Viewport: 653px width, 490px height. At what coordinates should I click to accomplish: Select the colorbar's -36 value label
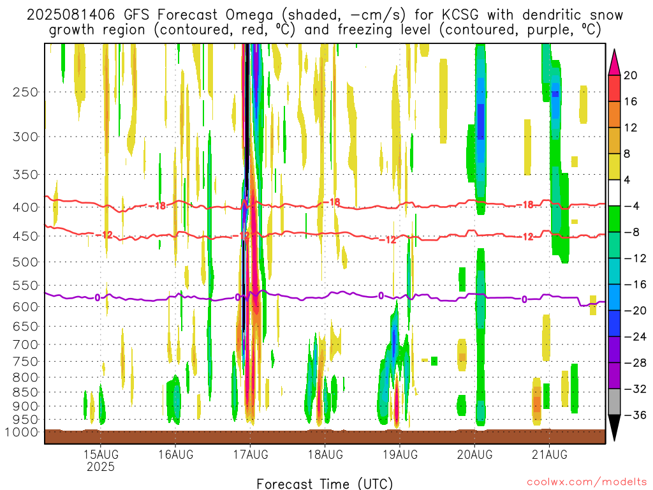pos(635,415)
